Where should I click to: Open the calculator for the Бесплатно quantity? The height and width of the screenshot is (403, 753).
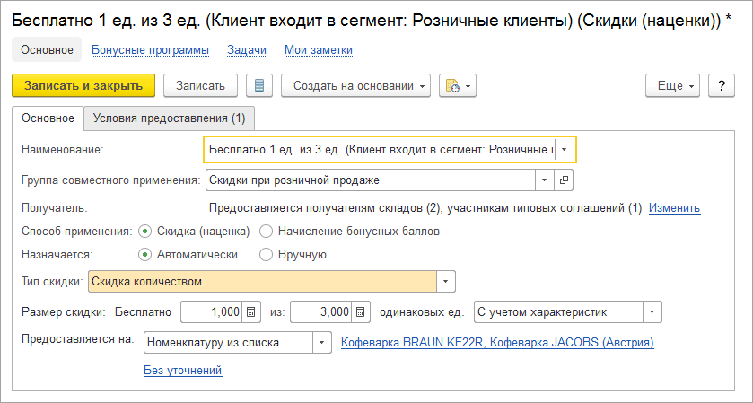tap(251, 312)
